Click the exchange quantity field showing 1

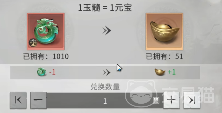[x=105, y=101]
